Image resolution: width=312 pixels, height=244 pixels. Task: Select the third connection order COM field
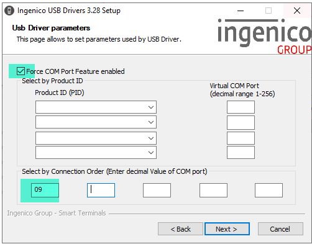157,190
